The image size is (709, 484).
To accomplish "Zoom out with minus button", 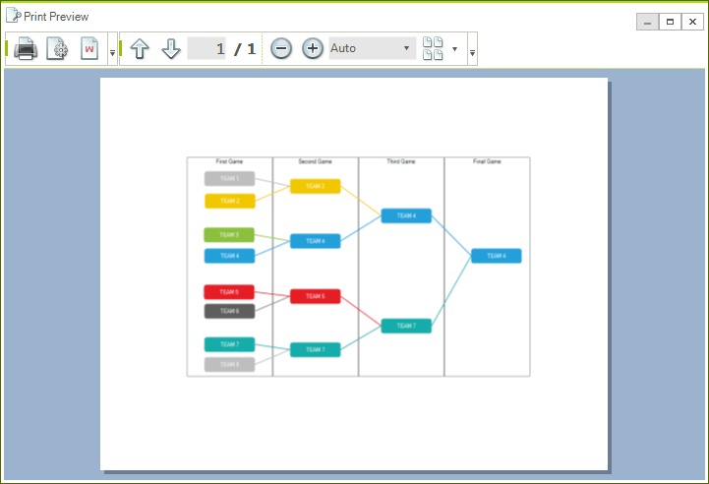I will click(x=281, y=48).
